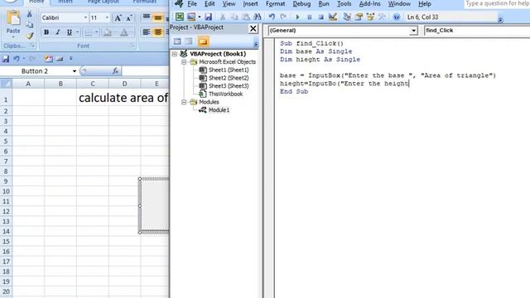Click the VBA Help question mark icon
This screenshot has height=298, width=530.
point(397,17)
